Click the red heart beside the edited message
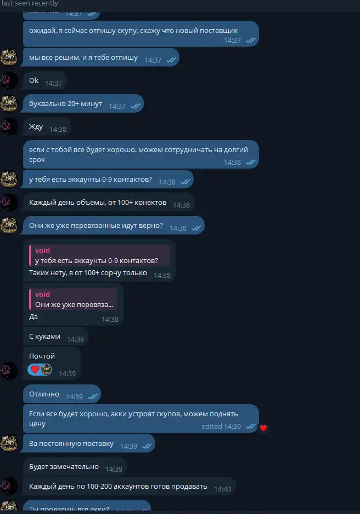360x514 pixels. coord(263,428)
